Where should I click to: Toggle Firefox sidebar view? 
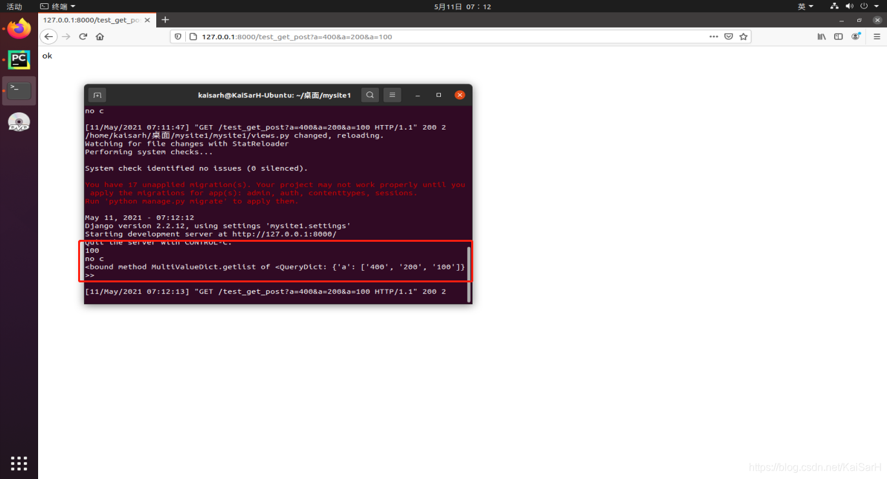839,37
